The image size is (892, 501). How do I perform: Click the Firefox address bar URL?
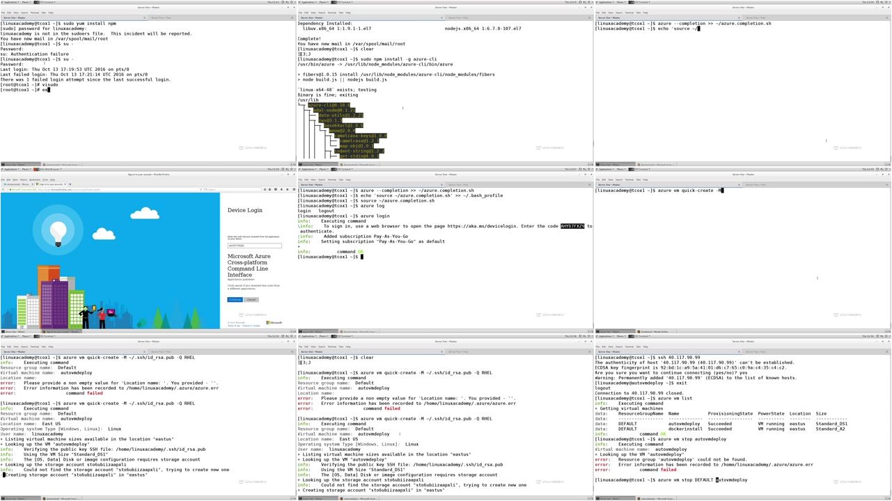[70, 189]
